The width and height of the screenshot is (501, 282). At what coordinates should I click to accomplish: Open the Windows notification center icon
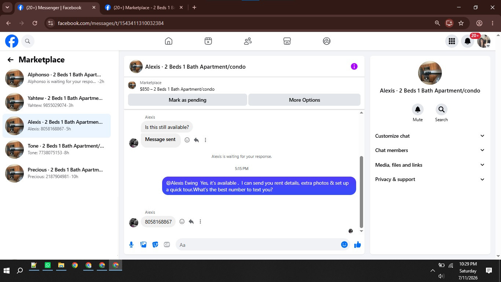[489, 271]
